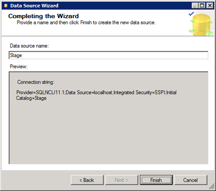Click the "Connection string:" label
Image resolution: width=216 pixels, height=191 pixels.
tap(36, 82)
